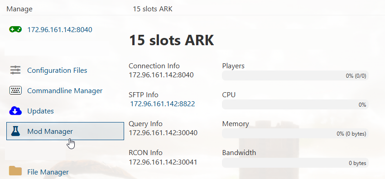The image size is (385, 179).
Task: Click the Commandline Manager keyboard icon
Action: (x=15, y=90)
